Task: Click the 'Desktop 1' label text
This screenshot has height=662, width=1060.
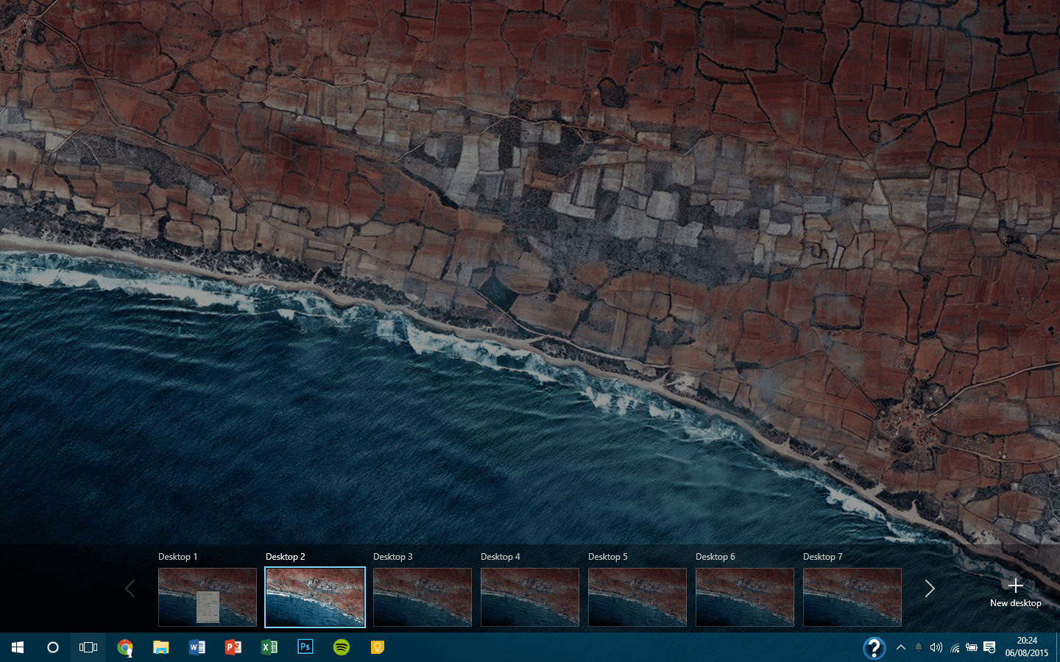Action: point(178,557)
